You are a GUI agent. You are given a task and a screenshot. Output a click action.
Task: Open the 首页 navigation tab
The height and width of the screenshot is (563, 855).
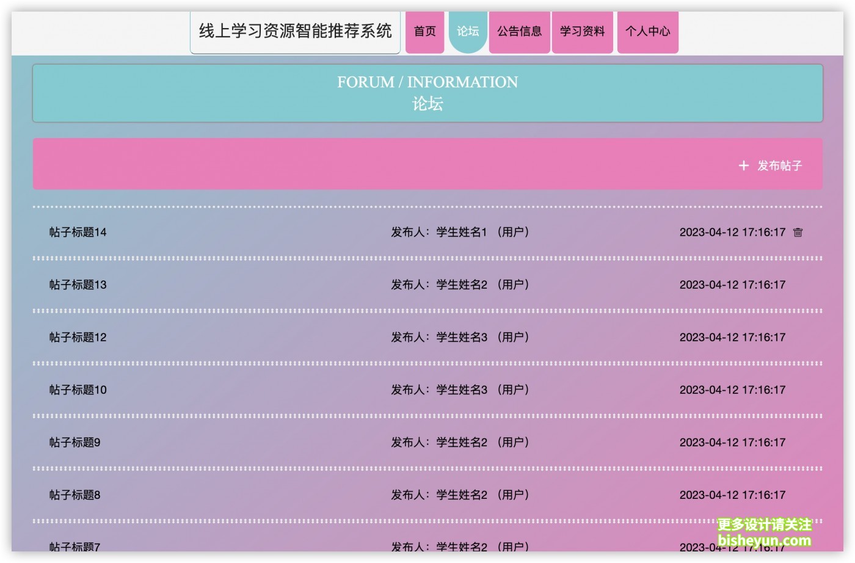[424, 31]
